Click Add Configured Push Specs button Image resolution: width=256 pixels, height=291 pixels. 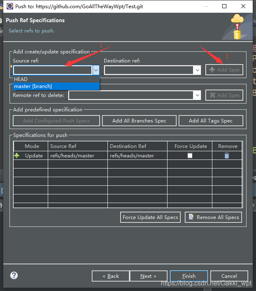(56, 120)
